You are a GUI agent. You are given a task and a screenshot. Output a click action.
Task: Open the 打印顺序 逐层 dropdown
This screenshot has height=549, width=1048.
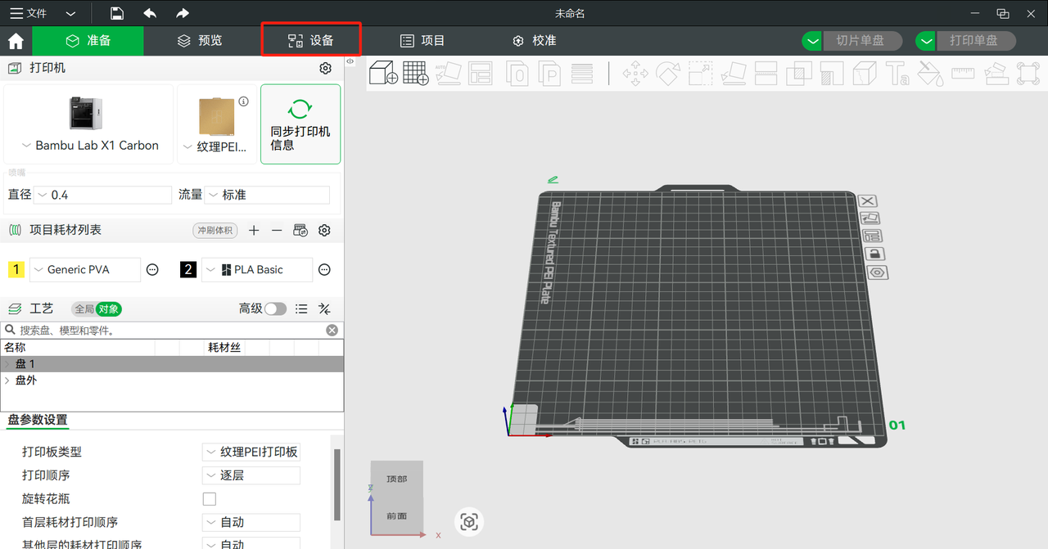[x=251, y=475]
